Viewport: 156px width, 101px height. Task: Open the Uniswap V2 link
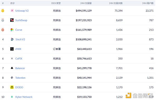(22, 11)
